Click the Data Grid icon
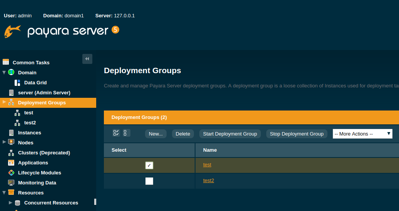The image size is (399, 211). click(17, 82)
